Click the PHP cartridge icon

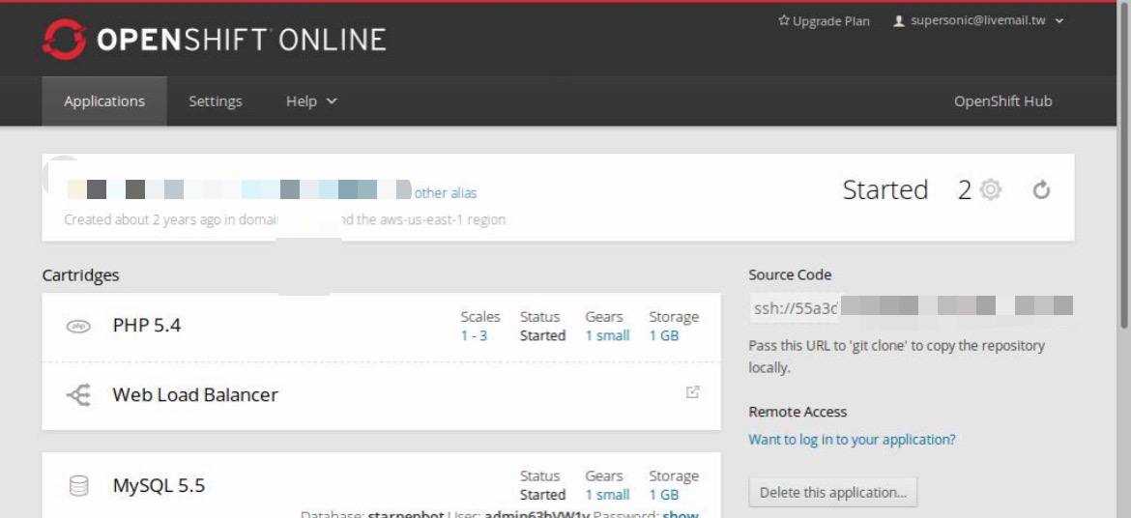(x=78, y=326)
